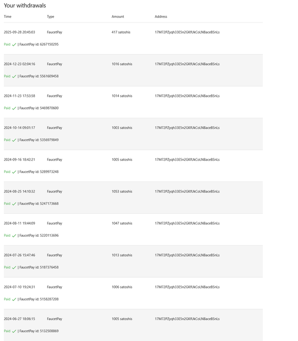Image resolution: width=298 pixels, height=341 pixels.
Task: Click the green checkmark beside FaucetPay id 5247173668
Action: tap(14, 204)
